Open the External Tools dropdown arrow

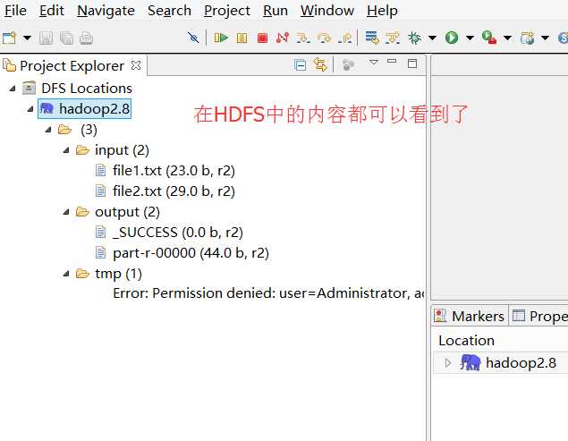pos(507,38)
